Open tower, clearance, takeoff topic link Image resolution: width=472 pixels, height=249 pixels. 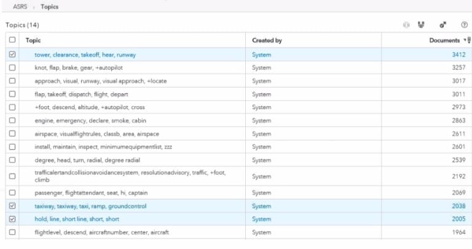click(x=85, y=55)
